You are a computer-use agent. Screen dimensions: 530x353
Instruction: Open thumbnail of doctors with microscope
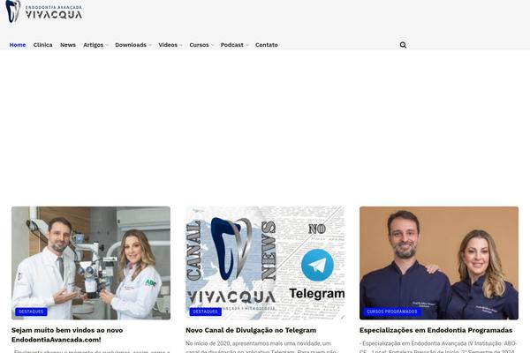[91, 263]
